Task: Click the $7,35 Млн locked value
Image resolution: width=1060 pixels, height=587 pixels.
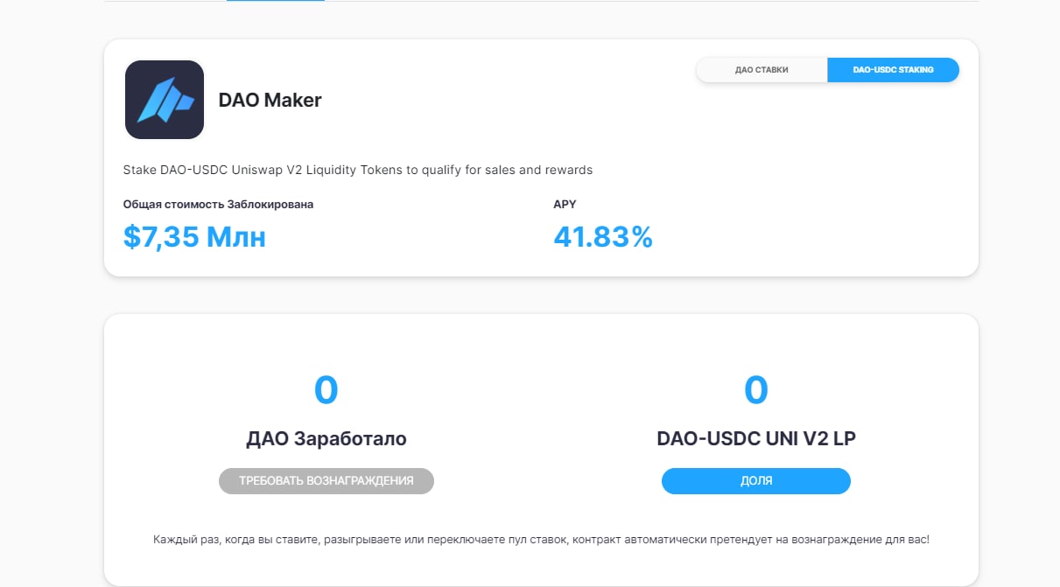Action: pyautogui.click(x=194, y=237)
